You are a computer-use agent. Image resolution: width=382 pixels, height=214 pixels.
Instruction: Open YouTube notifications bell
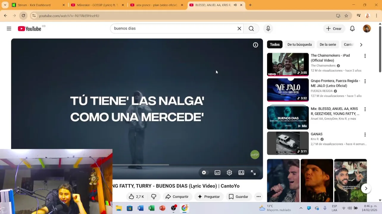click(352, 29)
